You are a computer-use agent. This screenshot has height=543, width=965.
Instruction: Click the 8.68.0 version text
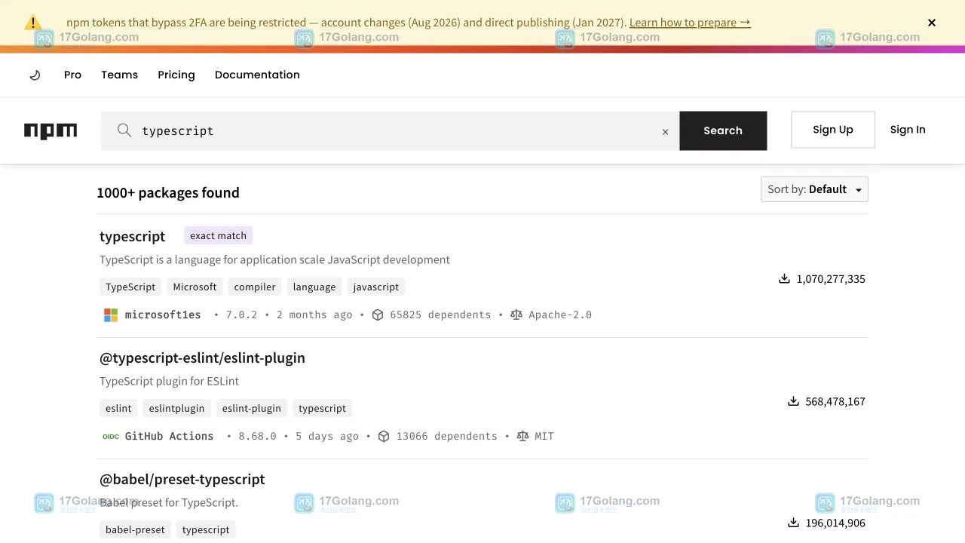pos(257,437)
